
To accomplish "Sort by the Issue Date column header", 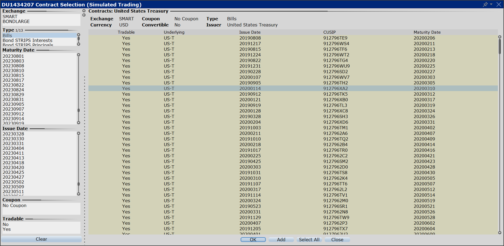I will 250,32.
